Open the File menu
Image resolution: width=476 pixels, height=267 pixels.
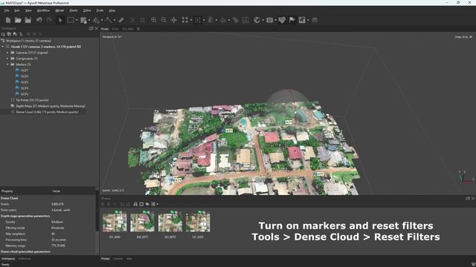click(x=7, y=10)
